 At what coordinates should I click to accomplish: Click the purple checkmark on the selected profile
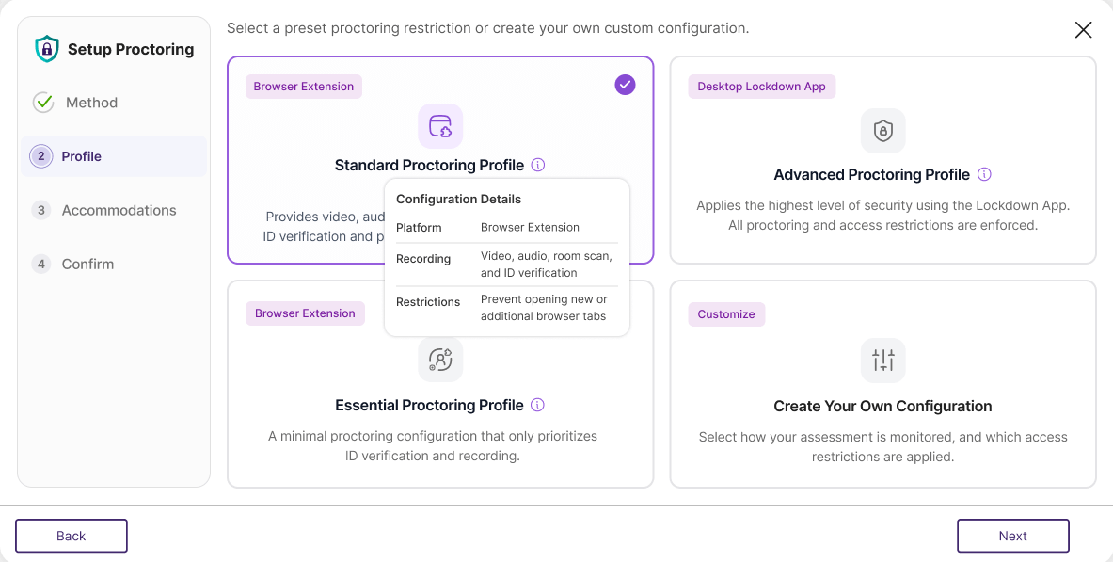coord(625,85)
